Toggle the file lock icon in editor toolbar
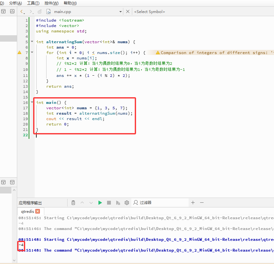 40,11
